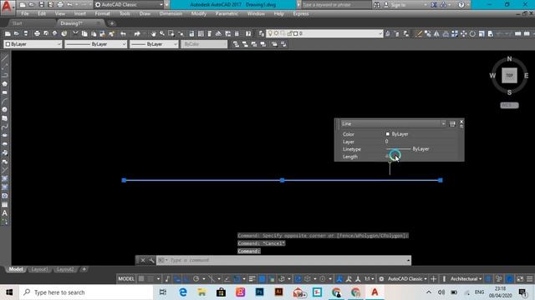
Task: Toggle snap mode in status bar
Action: [x=150, y=279]
